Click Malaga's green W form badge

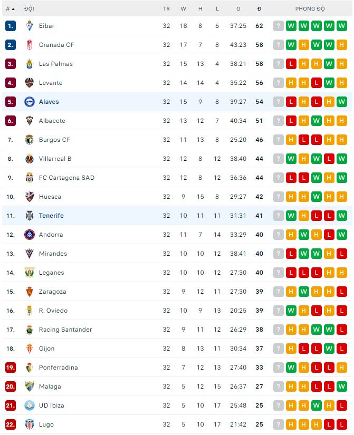pyautogui.click(x=342, y=386)
